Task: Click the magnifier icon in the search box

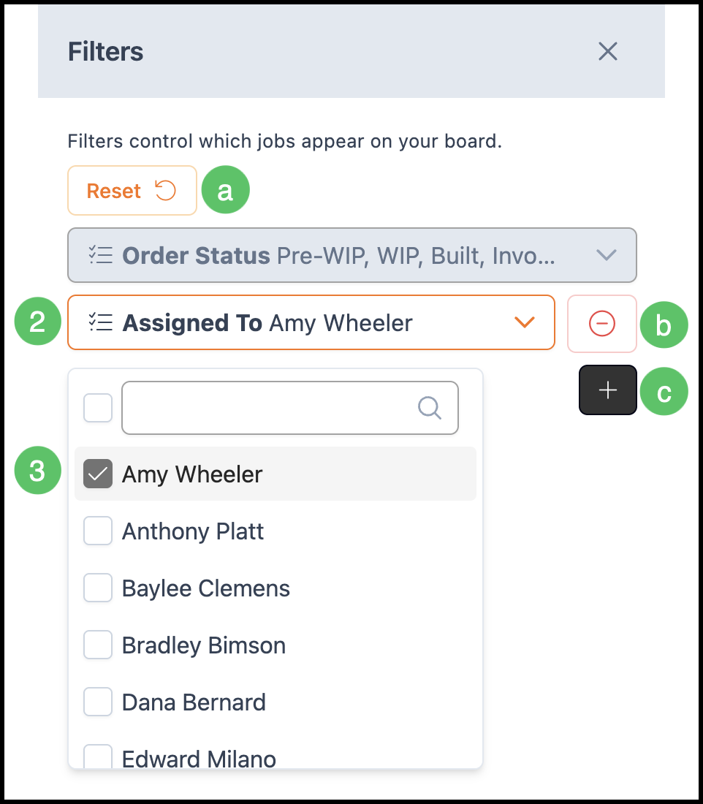Action: coord(430,408)
